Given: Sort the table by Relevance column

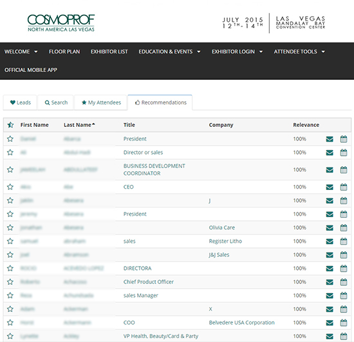Looking at the screenshot, I should 306,125.
